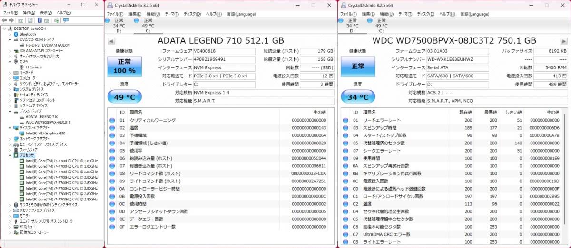The width and height of the screenshot is (571, 248).
Task: Open 機能(U) menu in ADATA CrystalDiskInfo window
Action: 154,14
